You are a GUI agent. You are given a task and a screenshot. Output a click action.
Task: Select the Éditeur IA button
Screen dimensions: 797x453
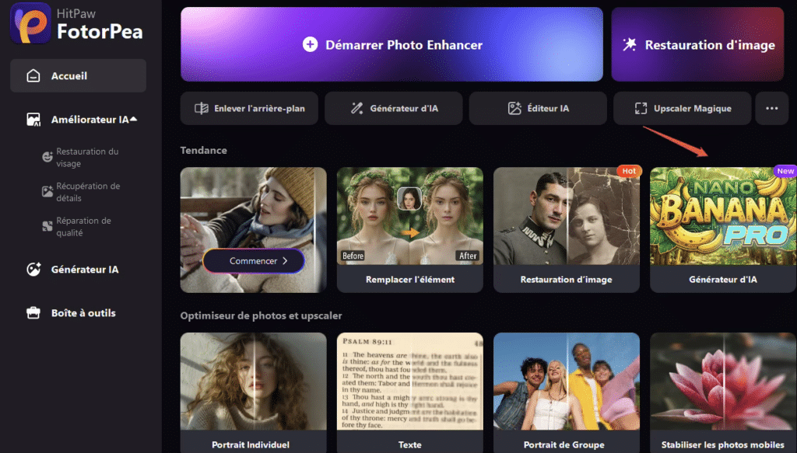tap(538, 109)
